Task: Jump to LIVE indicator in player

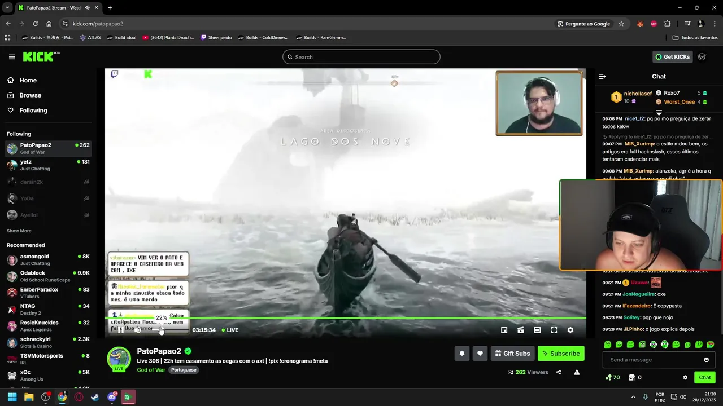Action: click(x=230, y=330)
